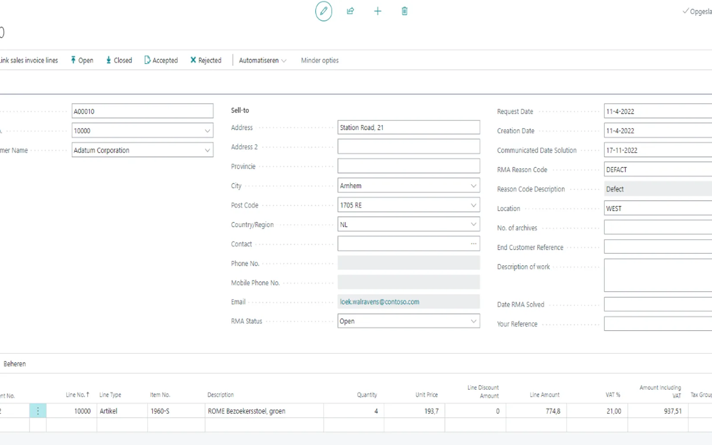Screen dimensions: 712x445
Task: Click Minder opties
Action: tap(320, 60)
